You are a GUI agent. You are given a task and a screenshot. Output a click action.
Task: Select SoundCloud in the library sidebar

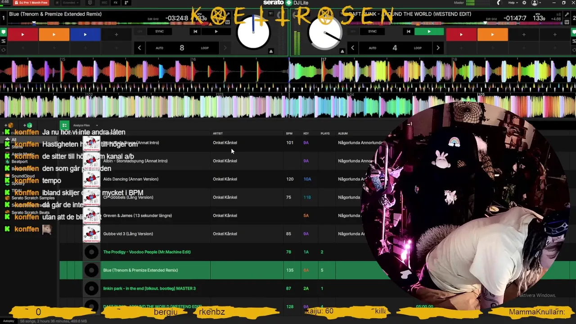click(23, 176)
